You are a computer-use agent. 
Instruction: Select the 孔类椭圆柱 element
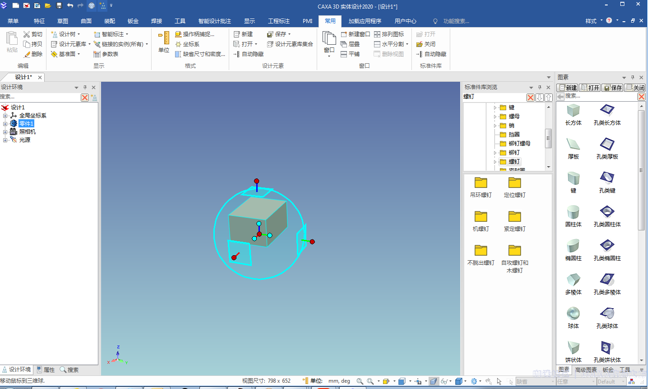(x=607, y=250)
